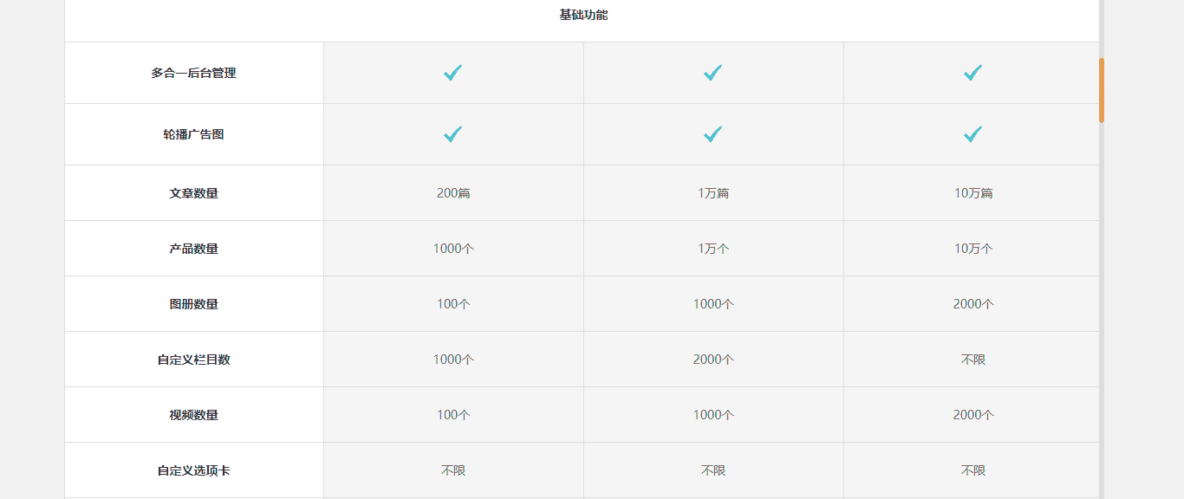Click the first checkmark in 多合一后台管理 row
Image resolution: width=1184 pixels, height=499 pixels.
pos(453,73)
